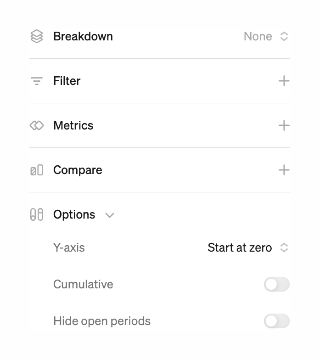Turn on Hide open periods switch

276,321
